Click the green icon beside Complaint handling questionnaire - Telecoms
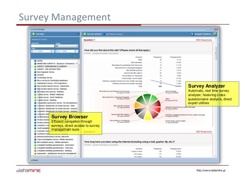 tap(35, 148)
